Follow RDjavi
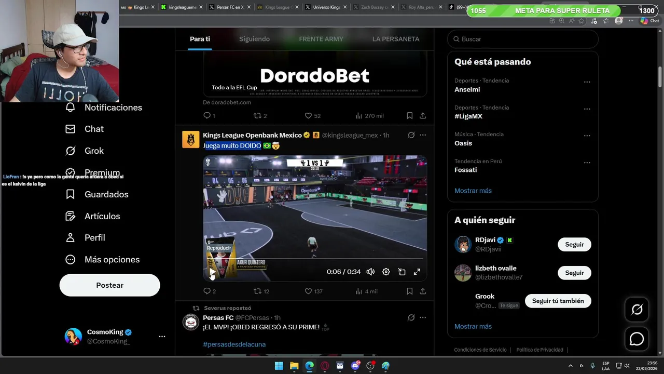 [574, 245]
